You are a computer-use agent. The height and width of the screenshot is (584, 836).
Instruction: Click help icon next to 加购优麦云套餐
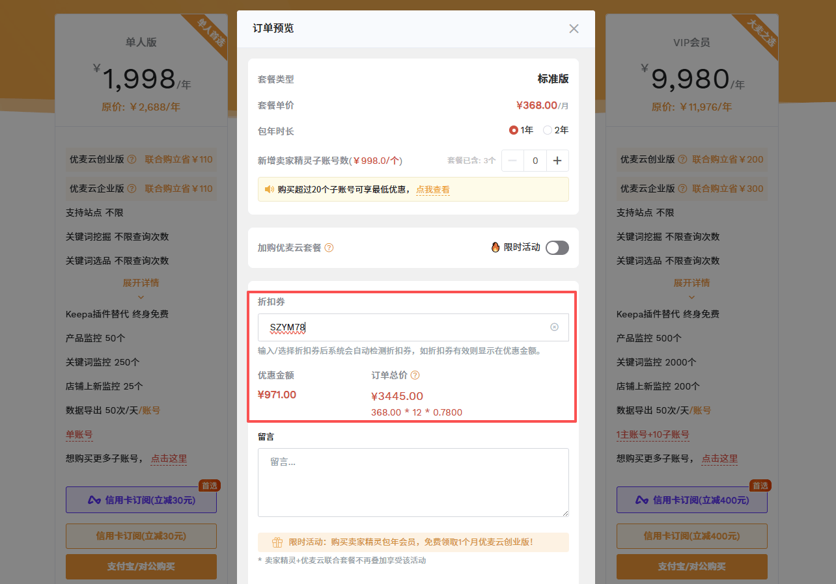point(329,248)
